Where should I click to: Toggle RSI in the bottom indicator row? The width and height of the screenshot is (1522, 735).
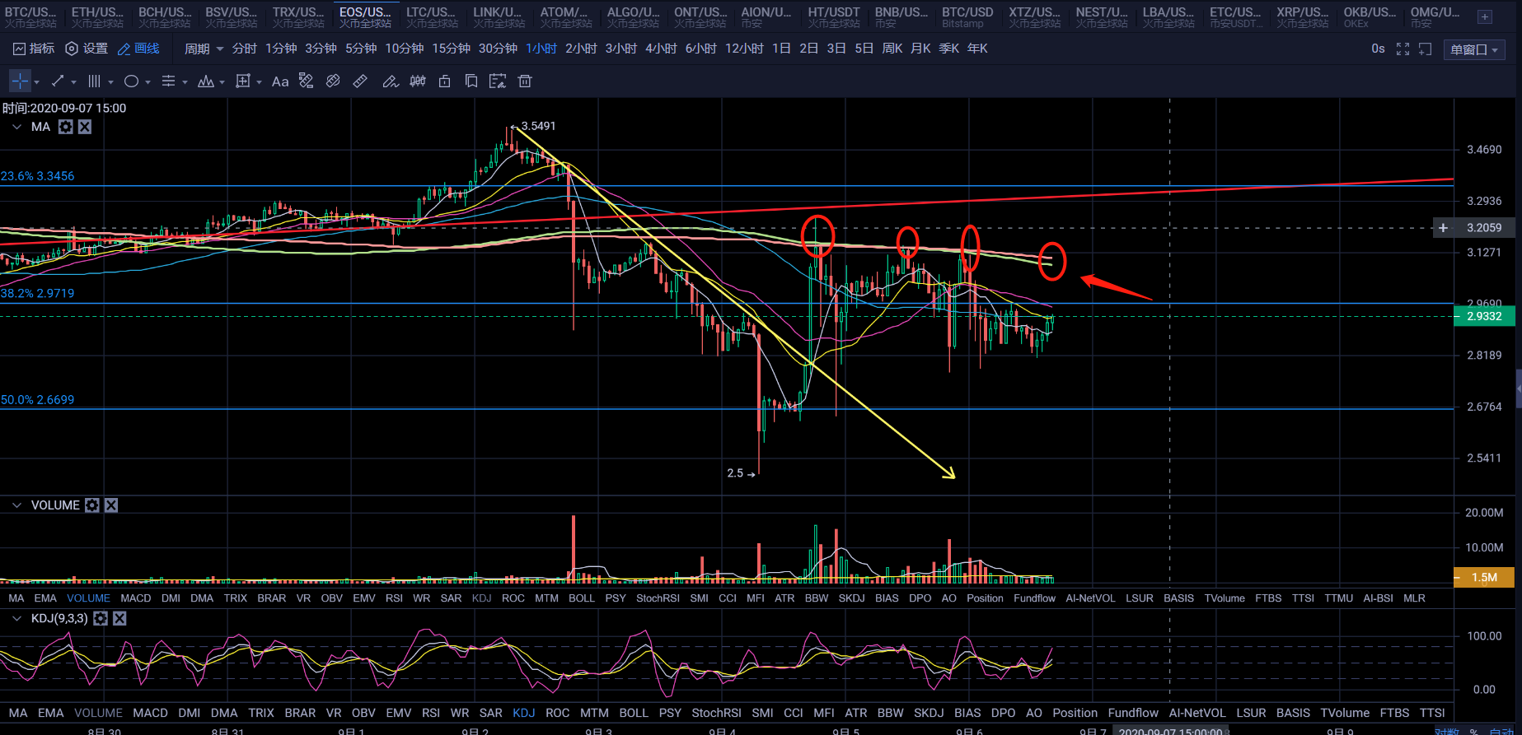(431, 713)
